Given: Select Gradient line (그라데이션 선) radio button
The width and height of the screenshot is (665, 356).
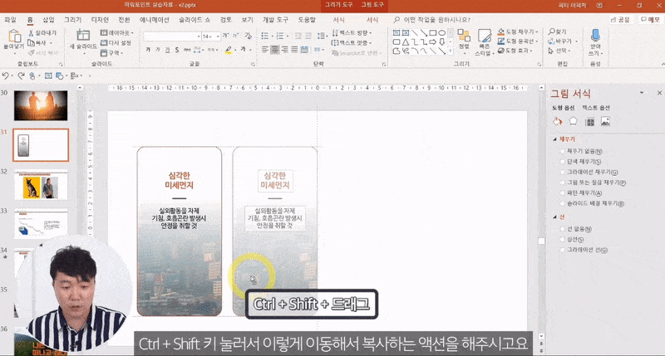Looking at the screenshot, I should 563,250.
